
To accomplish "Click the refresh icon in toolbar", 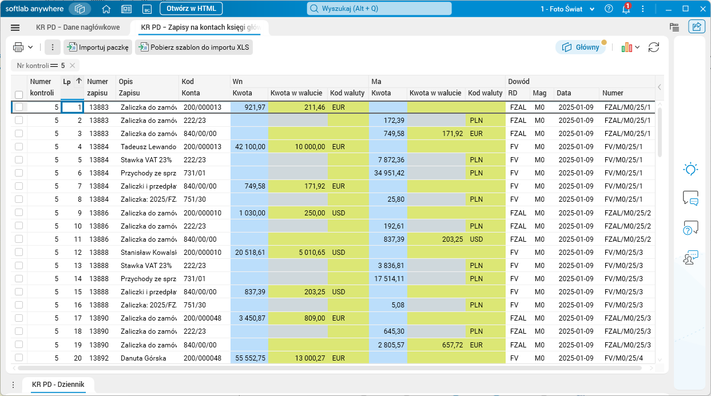I will (654, 47).
